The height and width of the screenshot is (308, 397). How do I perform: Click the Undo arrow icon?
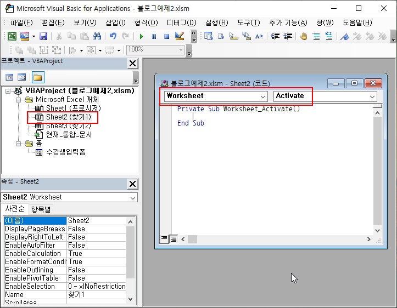113,36
